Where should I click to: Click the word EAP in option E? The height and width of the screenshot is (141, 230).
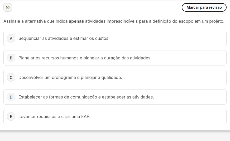point(85,116)
